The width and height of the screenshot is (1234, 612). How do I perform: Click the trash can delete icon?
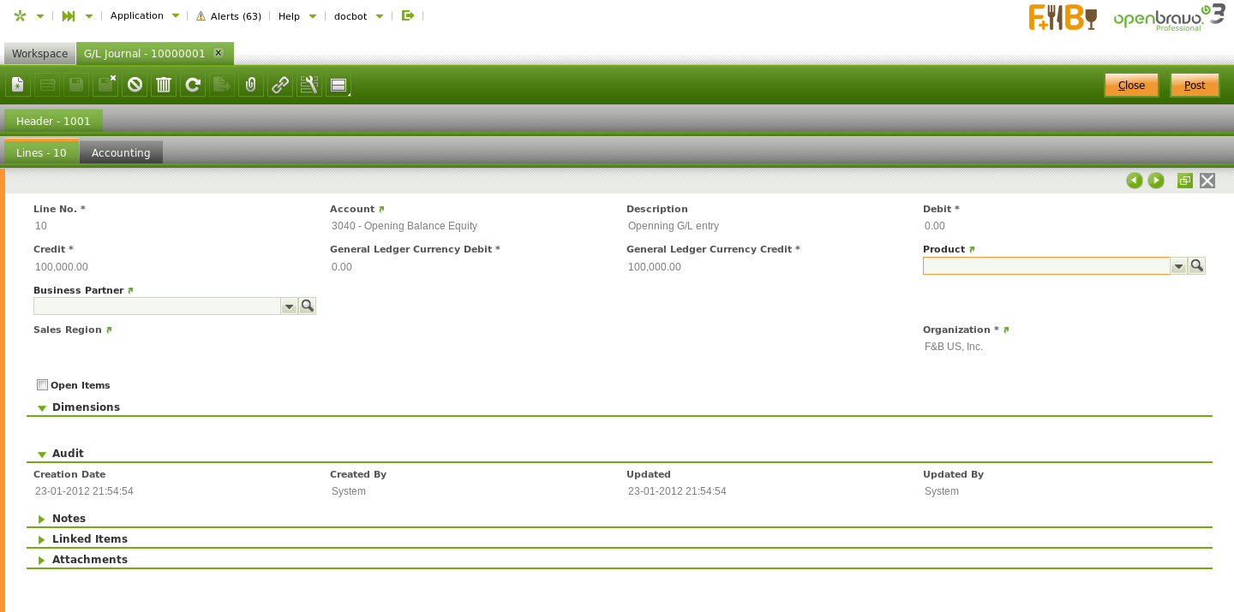164,85
